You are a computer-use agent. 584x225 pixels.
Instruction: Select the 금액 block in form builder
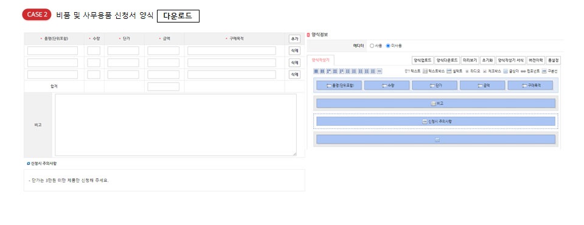pos(482,85)
